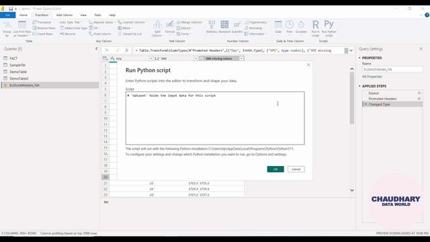Open the Split Column dropdown
The width and height of the screenshot is (430, 242).
[157, 29]
